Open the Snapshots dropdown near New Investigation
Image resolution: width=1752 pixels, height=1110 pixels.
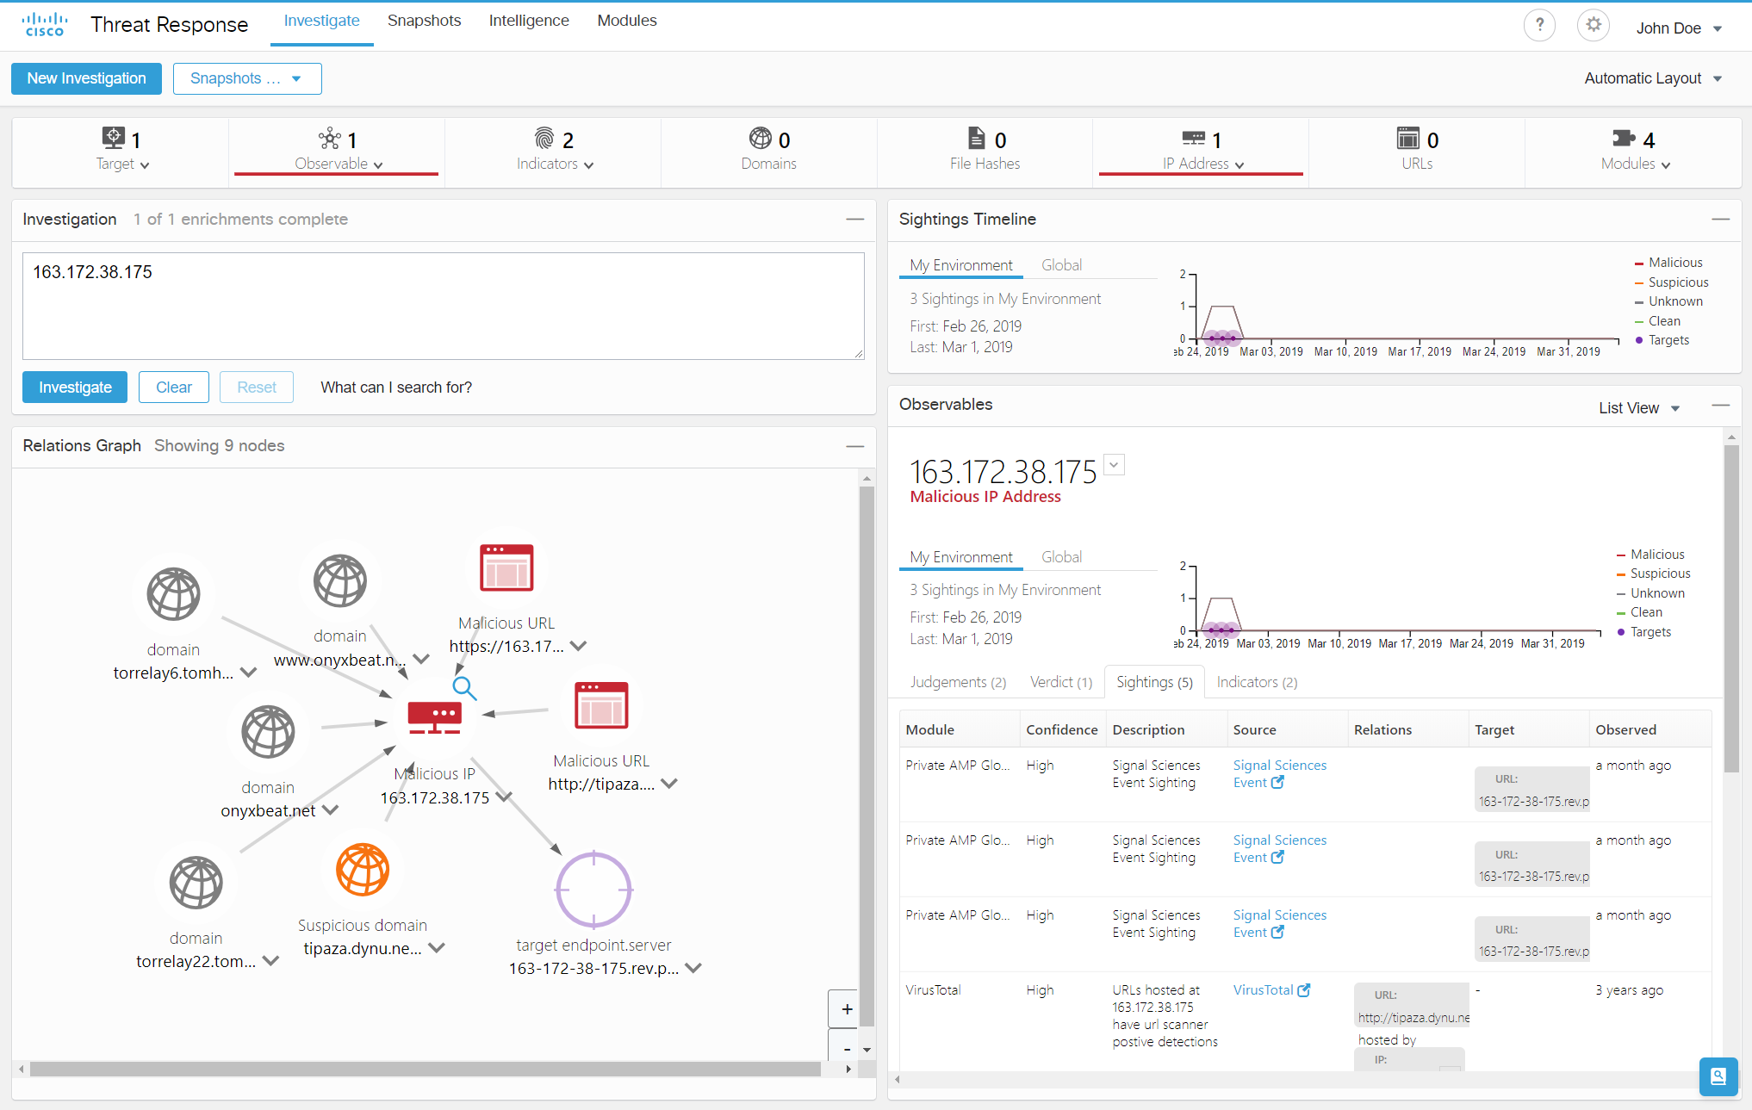(247, 78)
